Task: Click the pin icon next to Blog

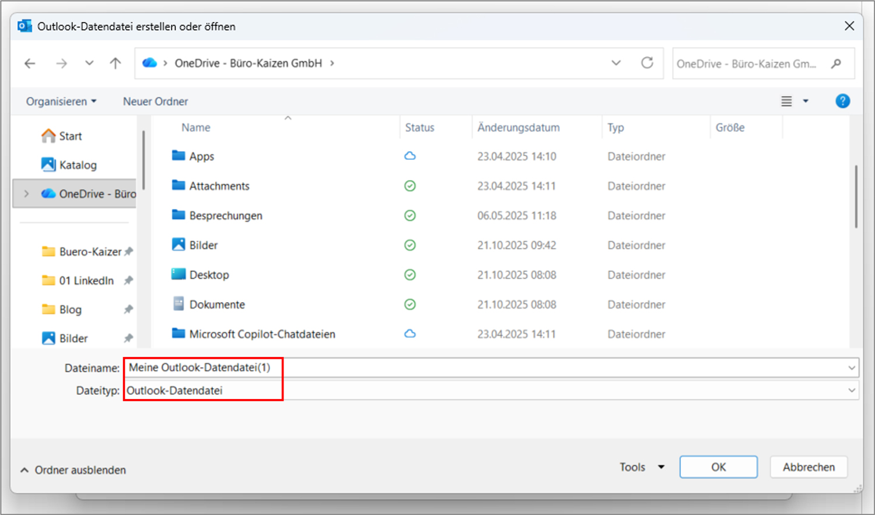Action: coord(128,309)
